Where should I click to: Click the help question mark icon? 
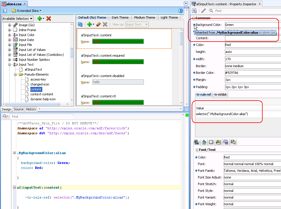(x=180, y=11)
